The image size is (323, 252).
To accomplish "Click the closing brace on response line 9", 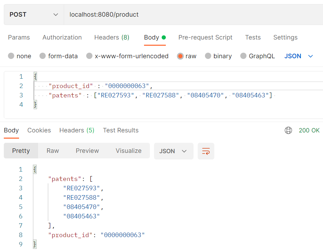I will tap(35, 244).
